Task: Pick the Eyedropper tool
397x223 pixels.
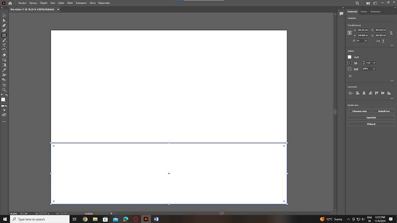Action: (x=4, y=70)
